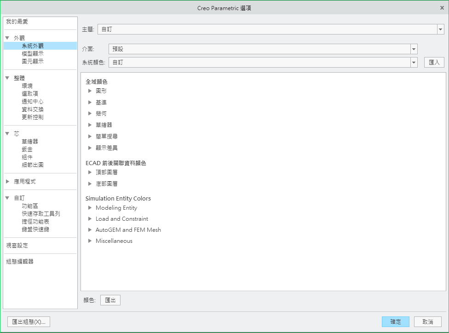
Task: Open the 主題 theme dropdown
Action: click(440, 29)
